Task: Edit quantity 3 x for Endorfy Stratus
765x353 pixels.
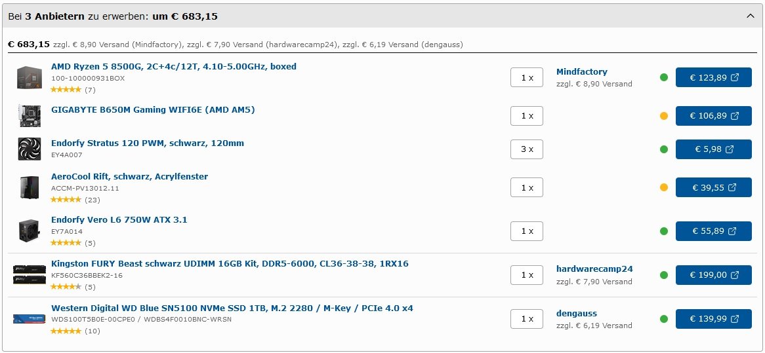Action: click(526, 149)
